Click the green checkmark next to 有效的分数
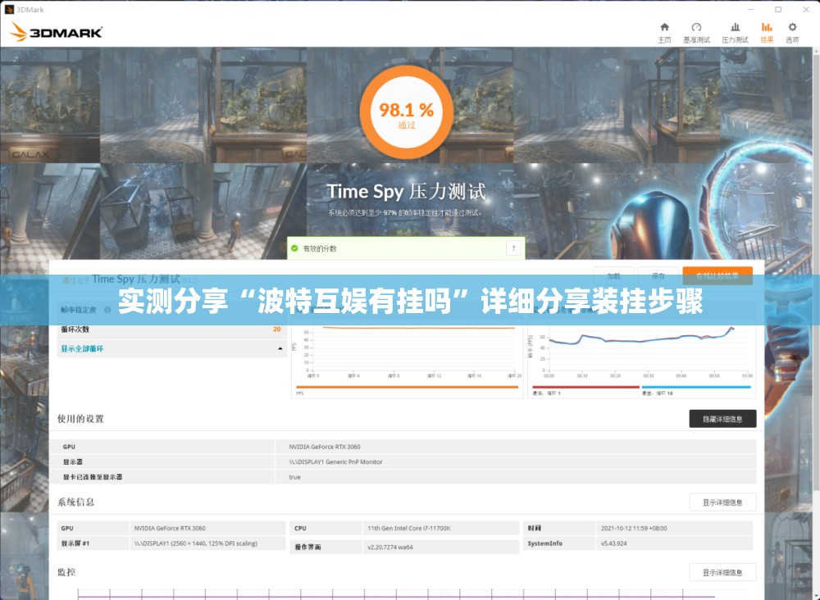The width and height of the screenshot is (820, 600). (x=294, y=248)
